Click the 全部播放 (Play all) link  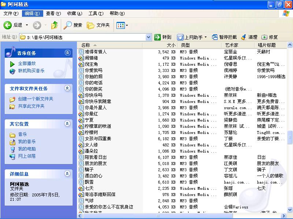[x=27, y=64]
